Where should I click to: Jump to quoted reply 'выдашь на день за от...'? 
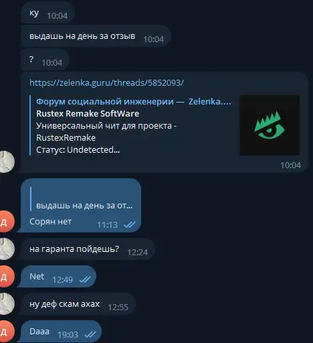(x=82, y=199)
